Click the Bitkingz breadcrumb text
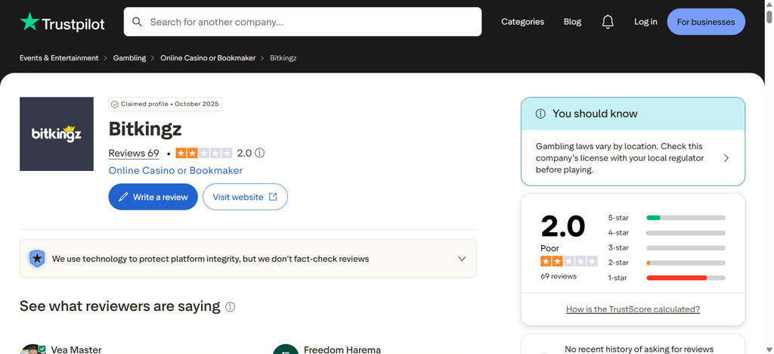Screen dimensions: 774x354 (283, 57)
